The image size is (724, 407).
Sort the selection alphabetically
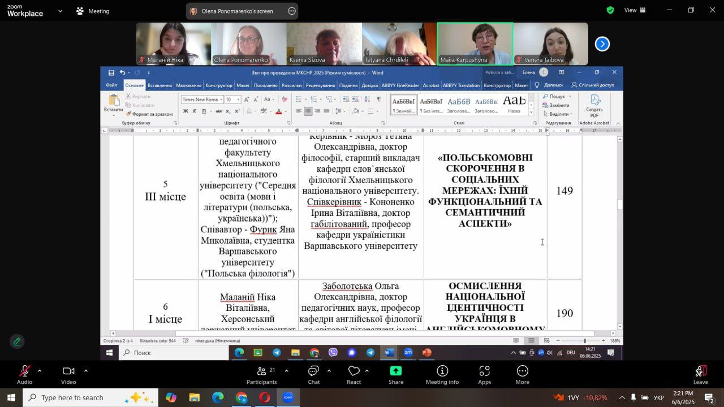(x=368, y=99)
